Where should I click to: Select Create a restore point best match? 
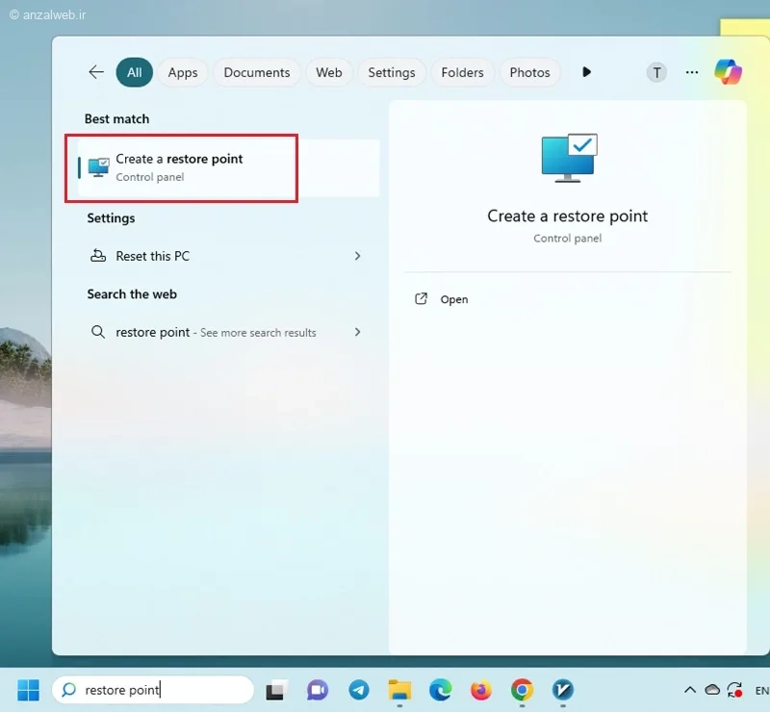click(x=228, y=168)
